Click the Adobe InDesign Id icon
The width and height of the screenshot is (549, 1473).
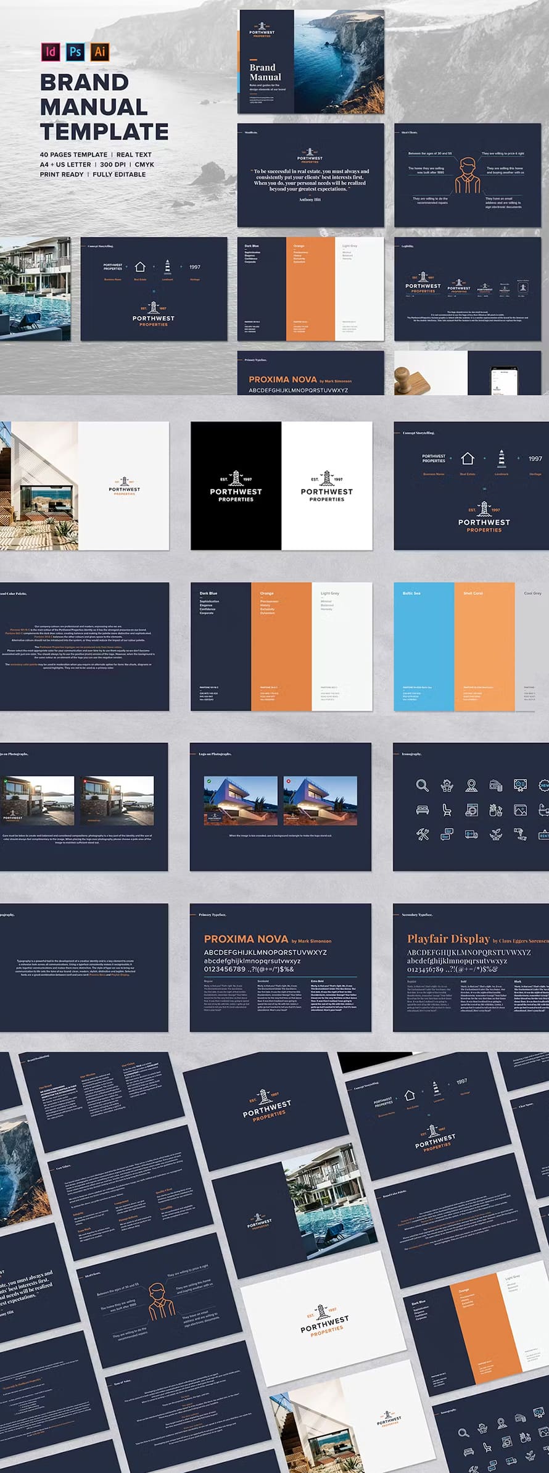[x=51, y=52]
